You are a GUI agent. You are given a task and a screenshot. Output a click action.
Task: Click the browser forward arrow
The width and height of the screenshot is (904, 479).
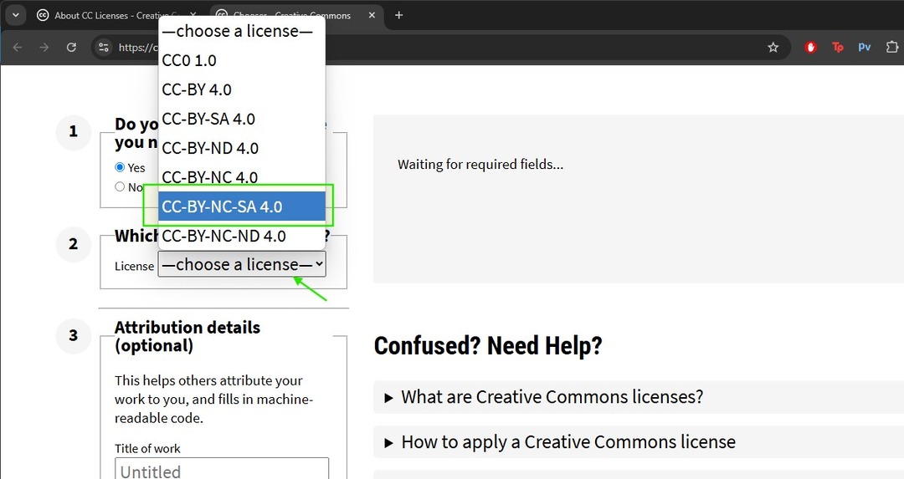[44, 47]
